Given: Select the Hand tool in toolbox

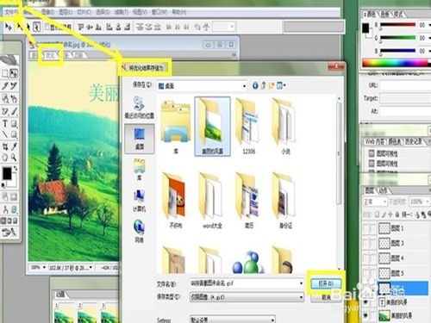Looking at the screenshot, I should tap(5, 158).
